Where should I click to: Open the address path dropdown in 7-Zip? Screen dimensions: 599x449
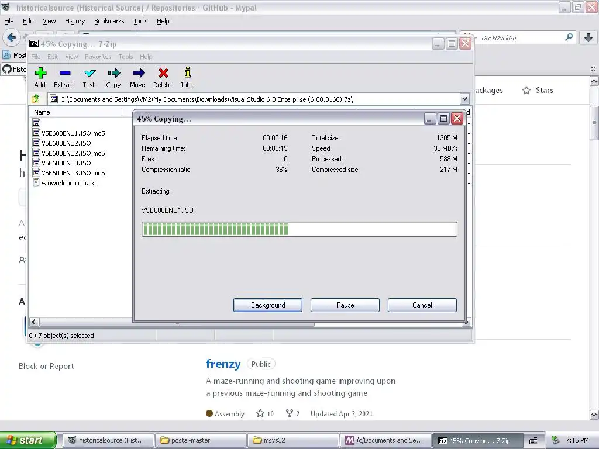(464, 99)
